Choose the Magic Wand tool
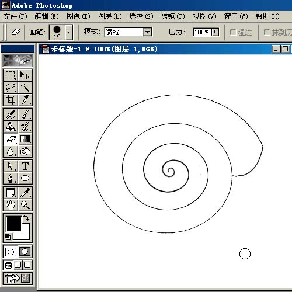The height and width of the screenshot is (292, 292). (x=25, y=88)
